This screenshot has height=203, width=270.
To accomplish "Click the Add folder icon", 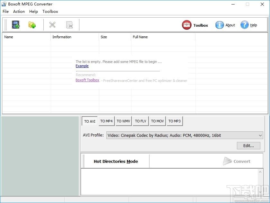I will [32, 25].
